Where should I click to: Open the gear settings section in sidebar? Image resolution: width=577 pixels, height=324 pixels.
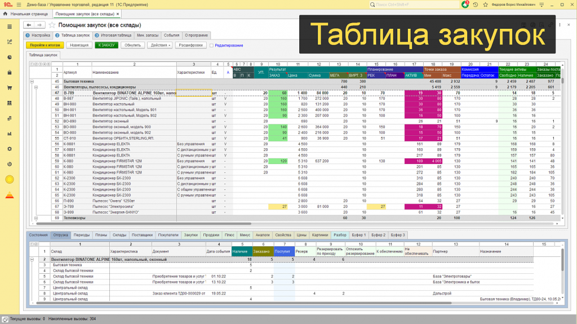tap(10, 149)
